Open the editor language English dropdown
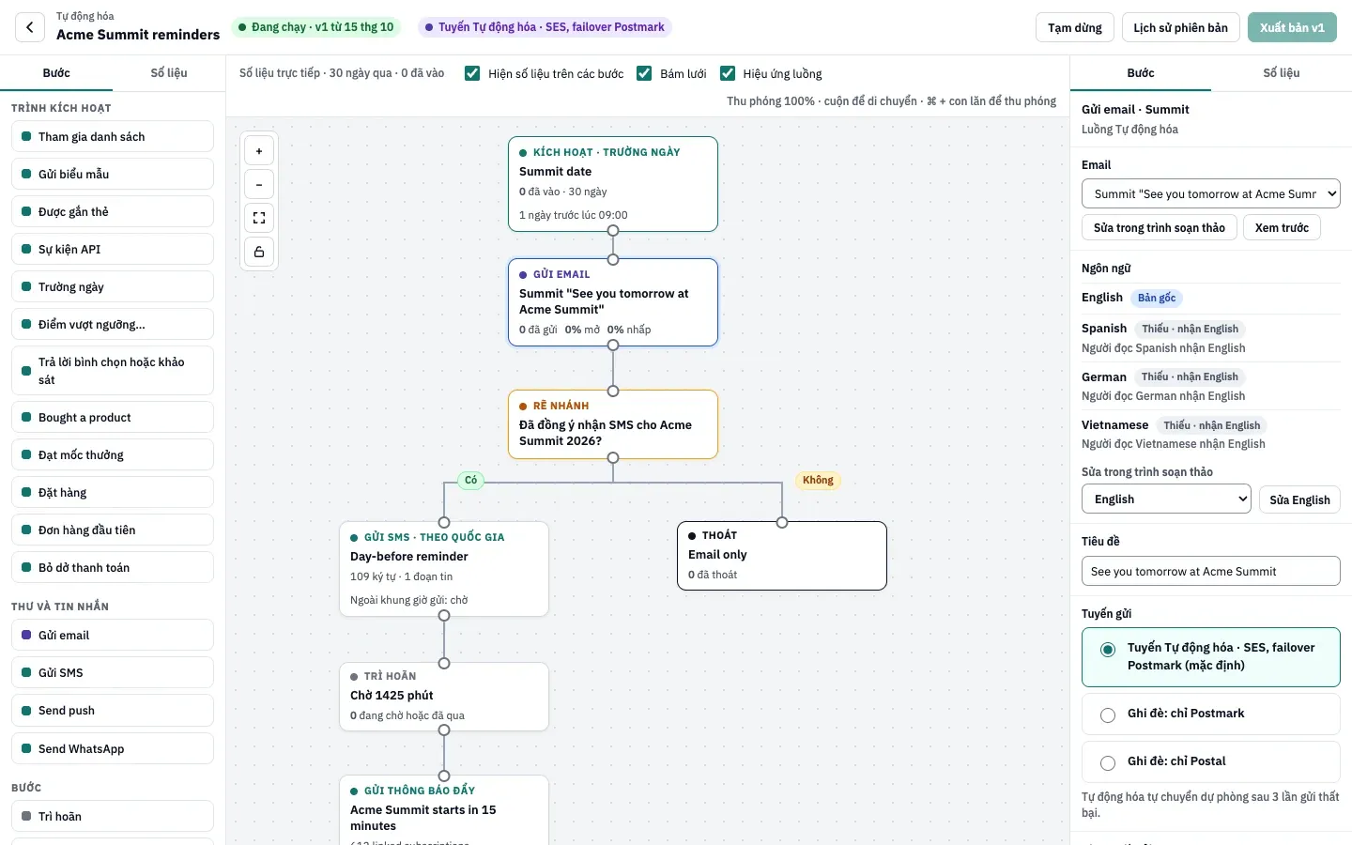Viewport: 1352px width, 845px height. [1166, 499]
